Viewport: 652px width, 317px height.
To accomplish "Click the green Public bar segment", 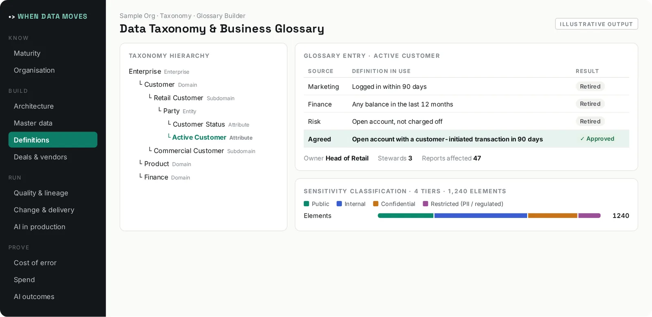I will click(x=405, y=216).
